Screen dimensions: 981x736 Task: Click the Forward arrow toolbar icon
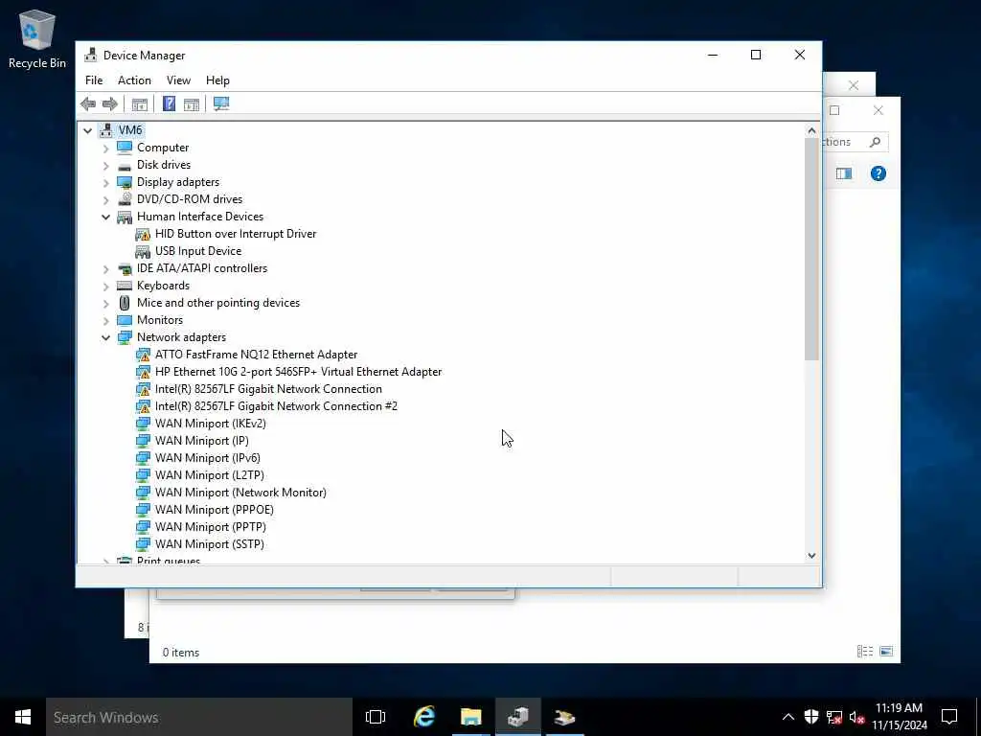[x=110, y=103]
